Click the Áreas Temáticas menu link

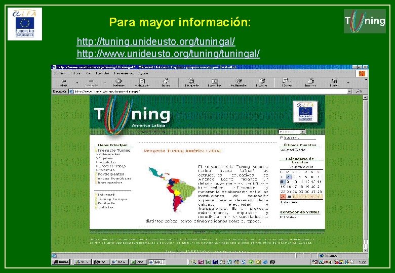[114, 178]
